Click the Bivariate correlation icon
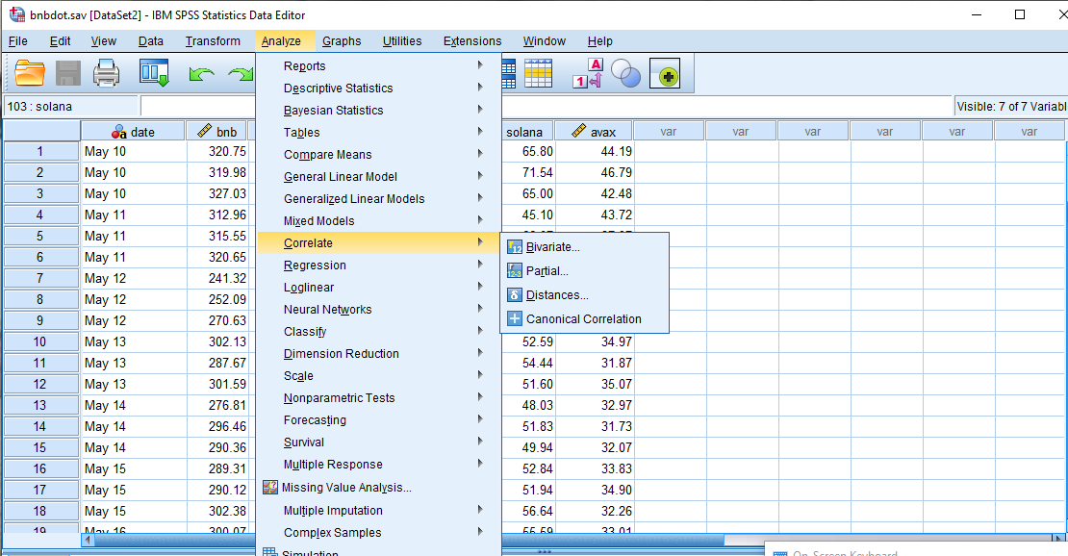1068x556 pixels. (x=515, y=247)
